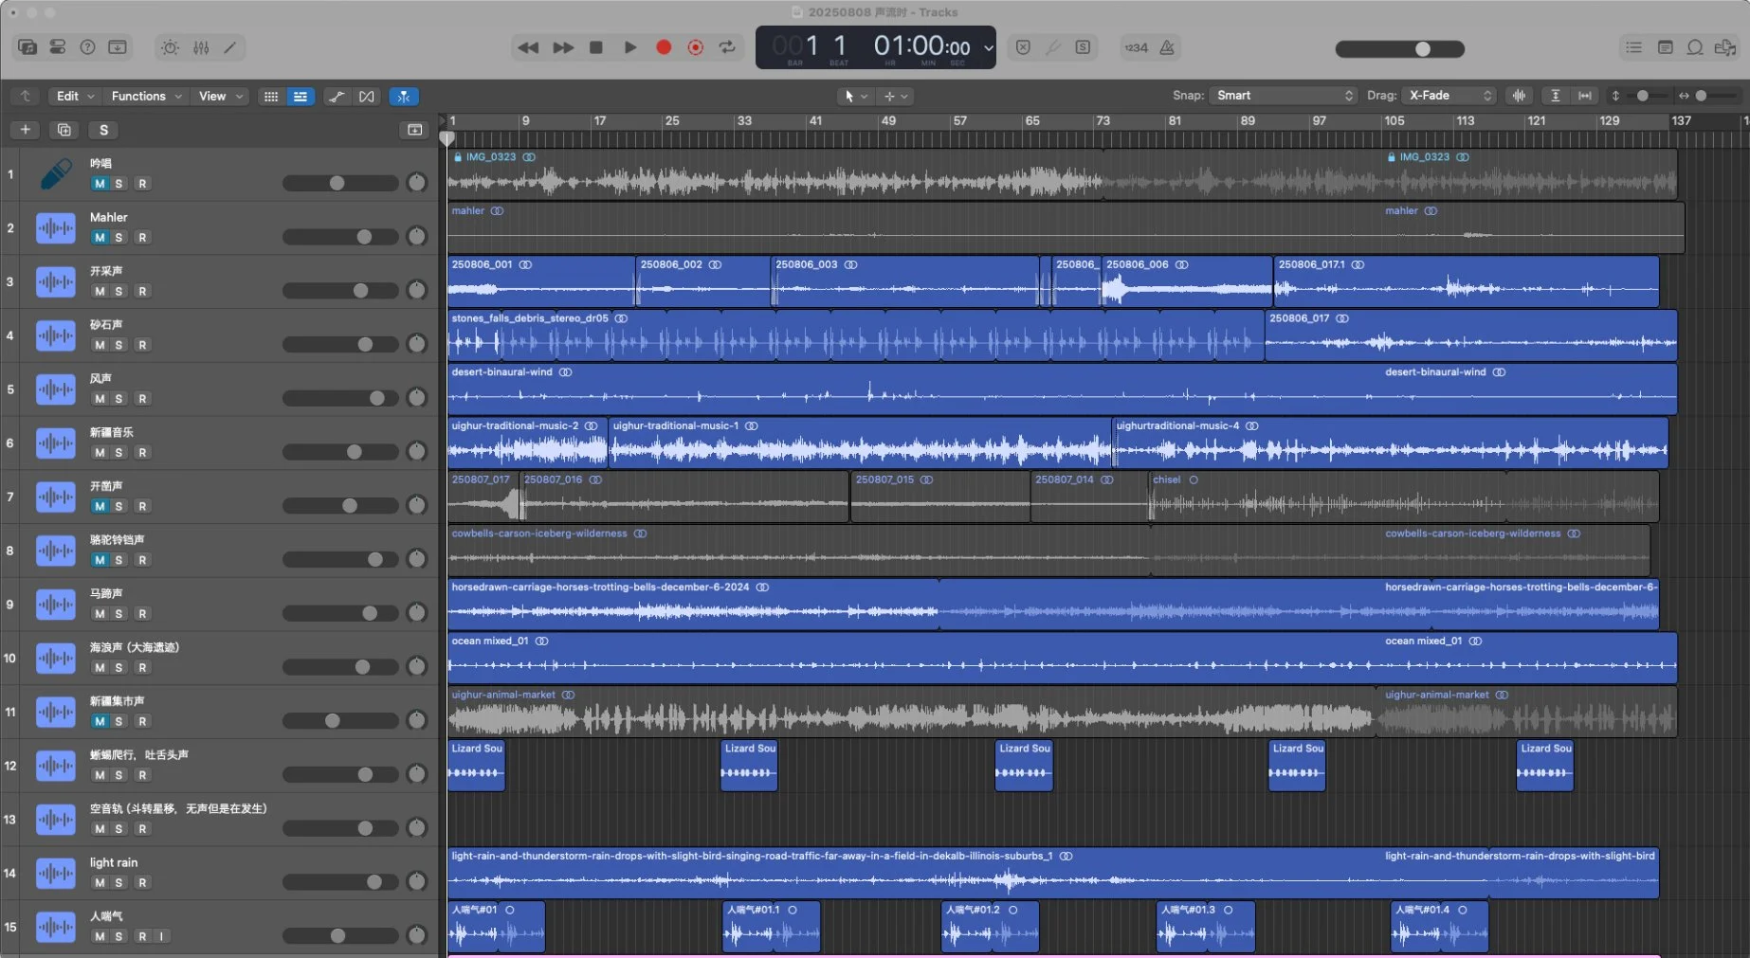
Task: Show automation curves icon
Action: tap(336, 97)
